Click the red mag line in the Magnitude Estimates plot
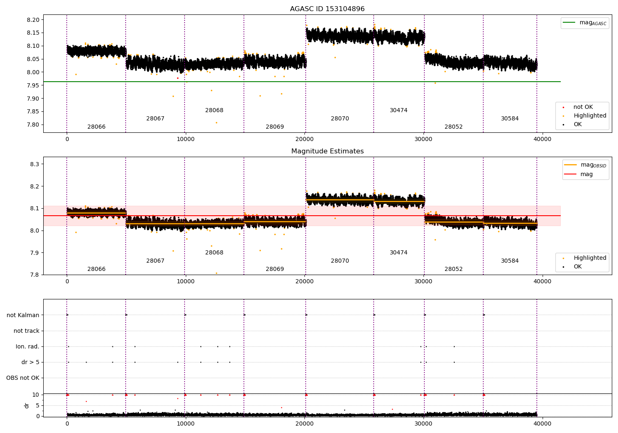 tap(302, 216)
